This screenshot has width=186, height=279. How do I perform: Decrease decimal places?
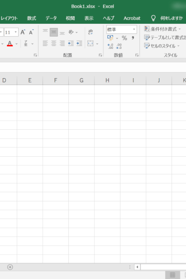click(119, 46)
